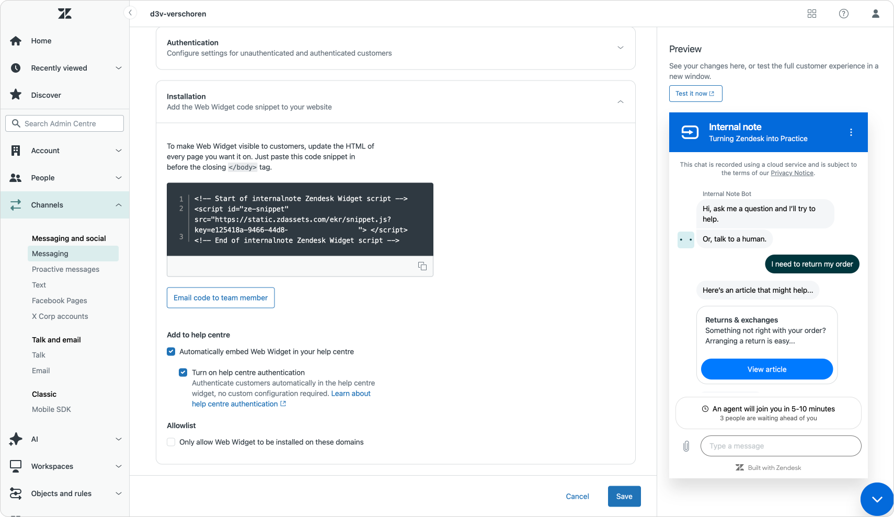Click the Messaging and social heading

coord(69,238)
